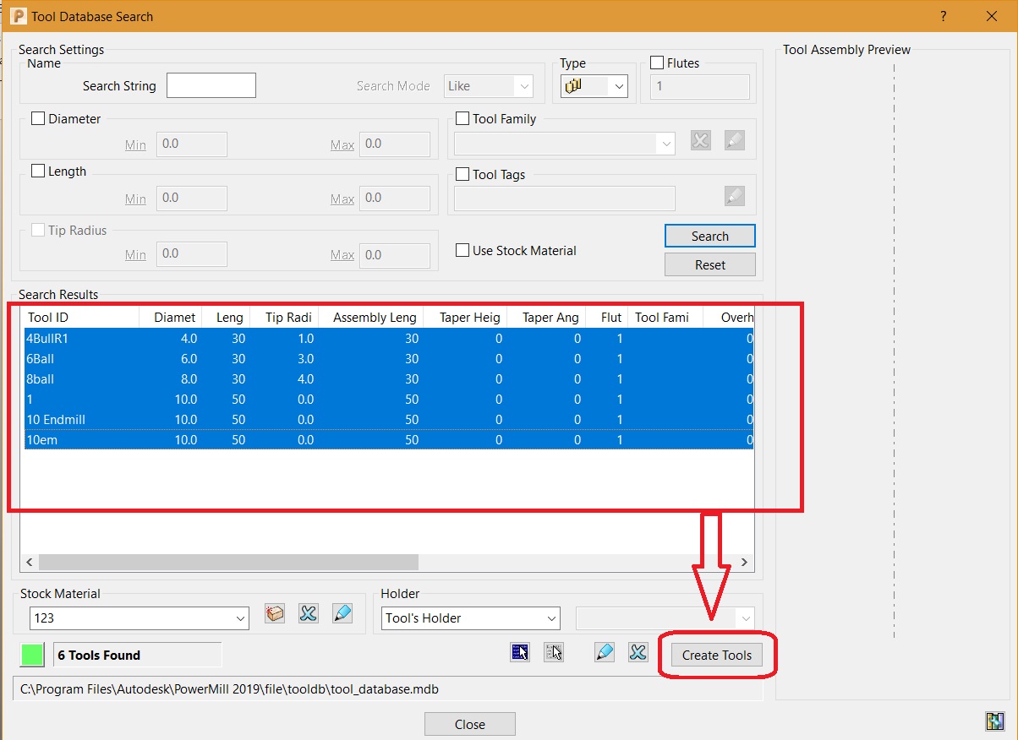Click the Taper Ang column header

(546, 318)
